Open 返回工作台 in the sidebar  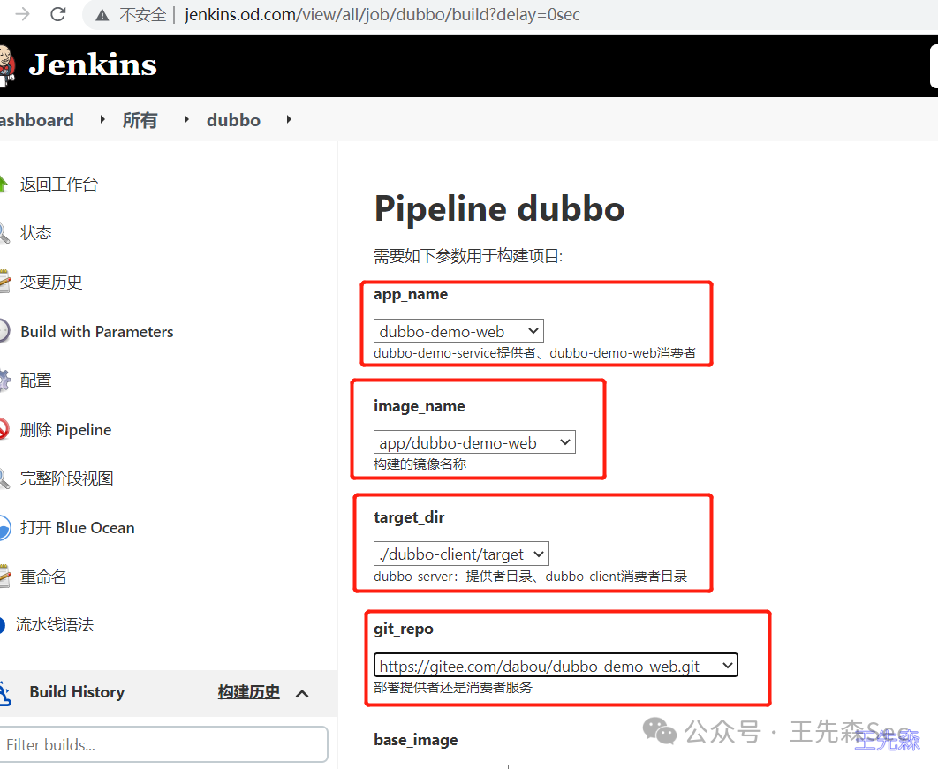(58, 185)
